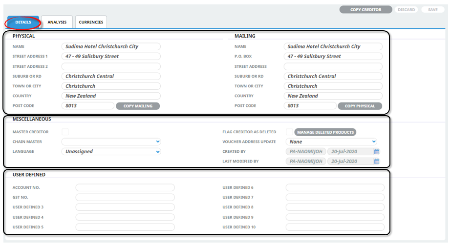The height and width of the screenshot is (245, 451).
Task: Click Physical Street Address 1 field
Action: [x=111, y=56]
